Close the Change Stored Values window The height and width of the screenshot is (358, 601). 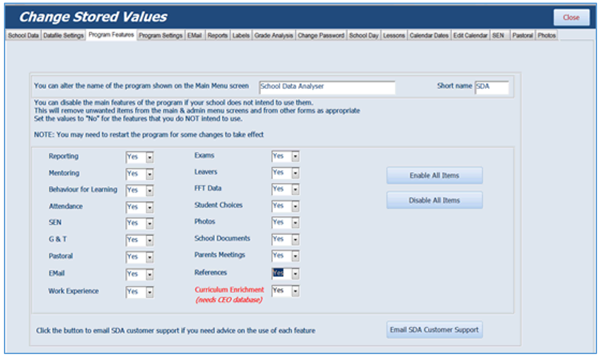pyautogui.click(x=571, y=17)
